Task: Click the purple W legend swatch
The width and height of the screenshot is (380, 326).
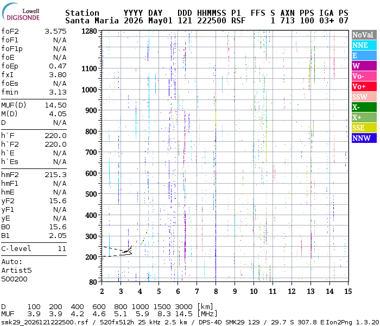Action: [364, 66]
